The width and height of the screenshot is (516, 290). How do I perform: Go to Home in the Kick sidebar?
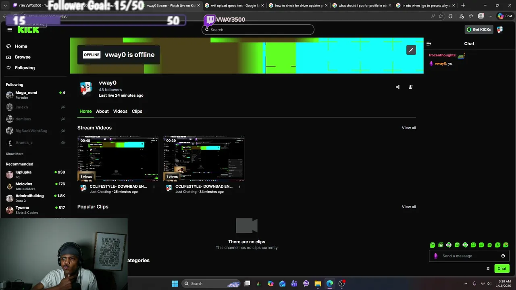(x=17, y=46)
